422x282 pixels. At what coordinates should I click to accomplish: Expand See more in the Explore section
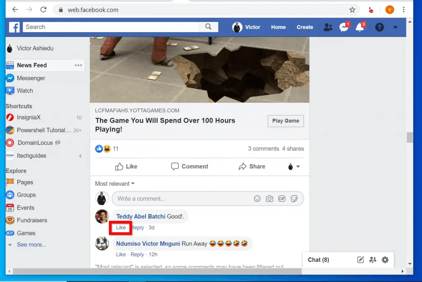click(x=31, y=245)
